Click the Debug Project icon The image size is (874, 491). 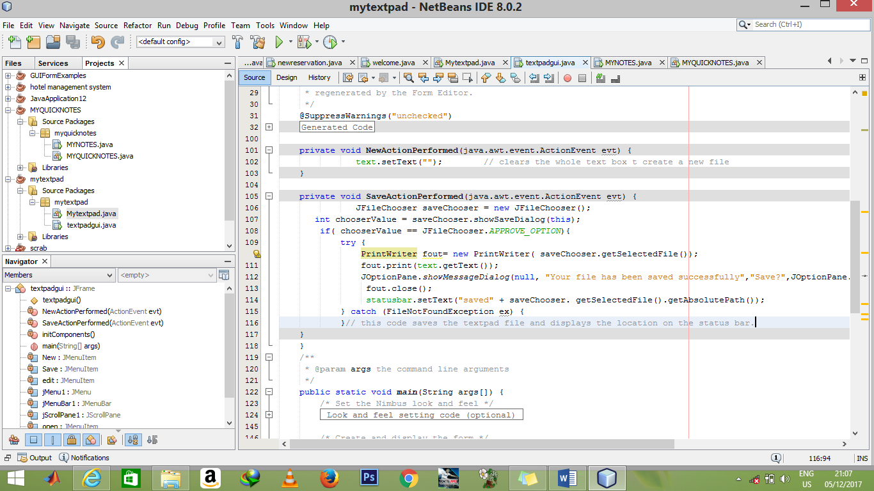[304, 42]
